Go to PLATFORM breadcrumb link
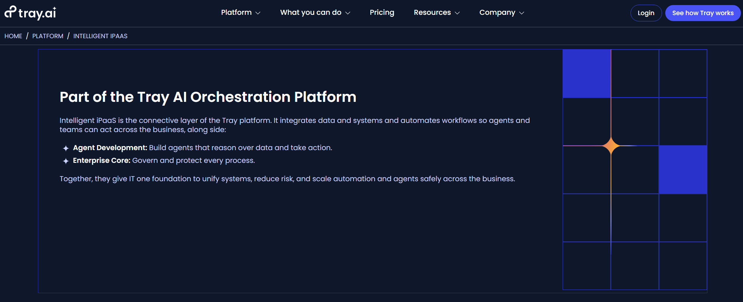This screenshot has width=743, height=302. [48, 36]
